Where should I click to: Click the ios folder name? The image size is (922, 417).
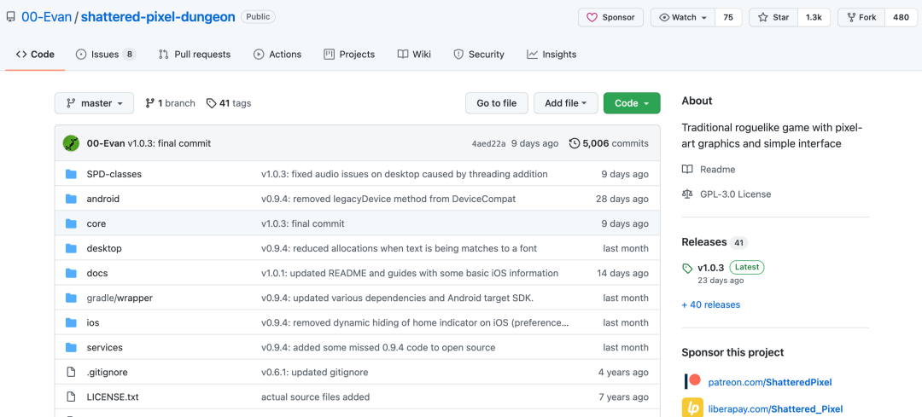point(93,322)
